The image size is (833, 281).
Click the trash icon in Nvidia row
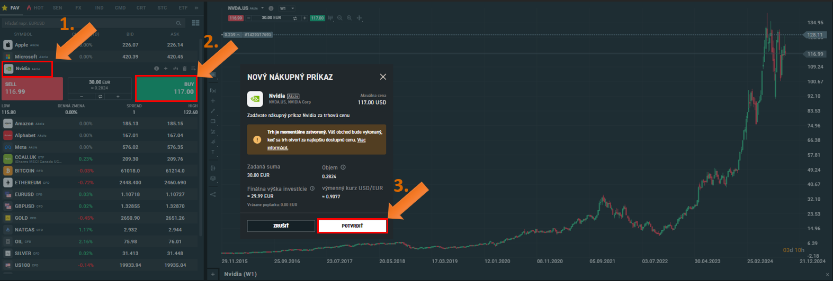point(184,69)
